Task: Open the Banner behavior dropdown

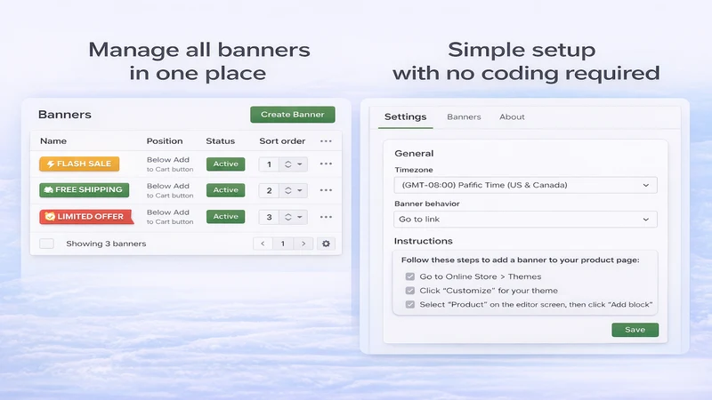Action: (525, 219)
